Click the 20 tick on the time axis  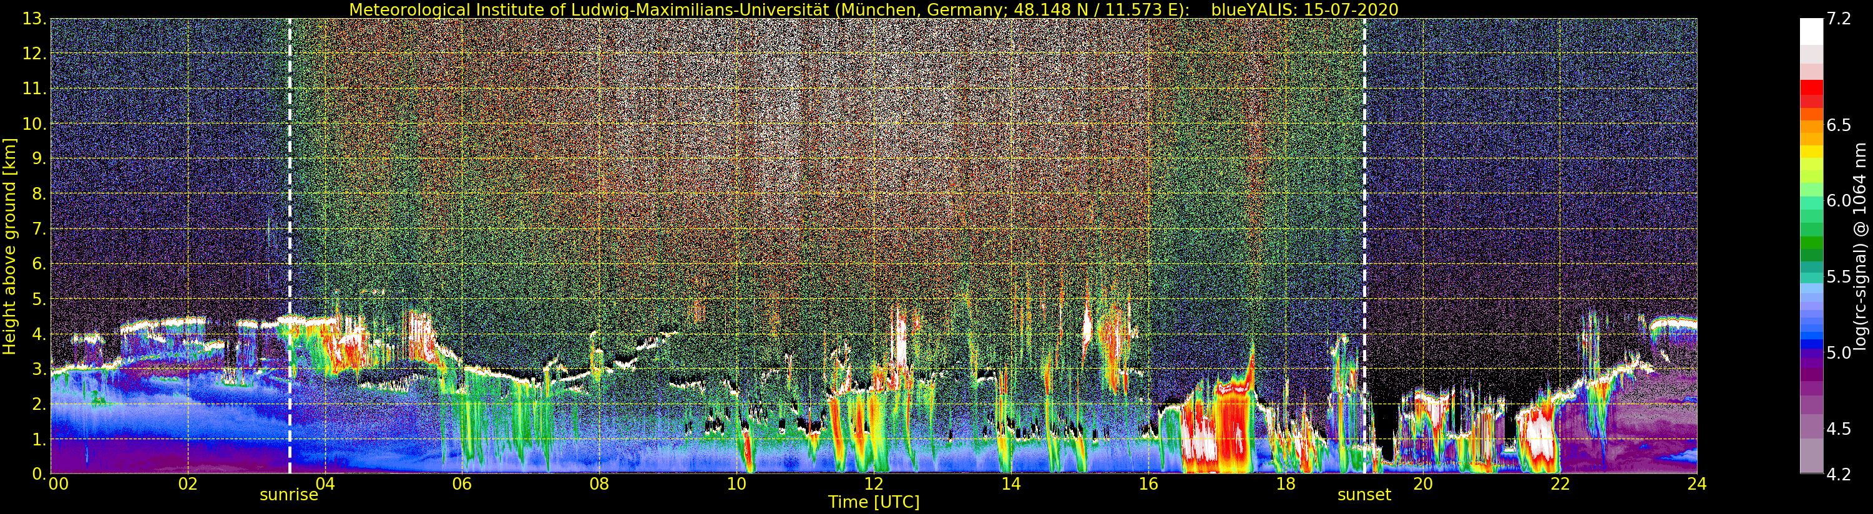tap(1422, 483)
